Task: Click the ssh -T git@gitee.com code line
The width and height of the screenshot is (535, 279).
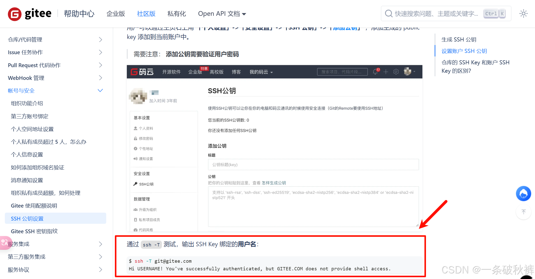Action: 160,261
